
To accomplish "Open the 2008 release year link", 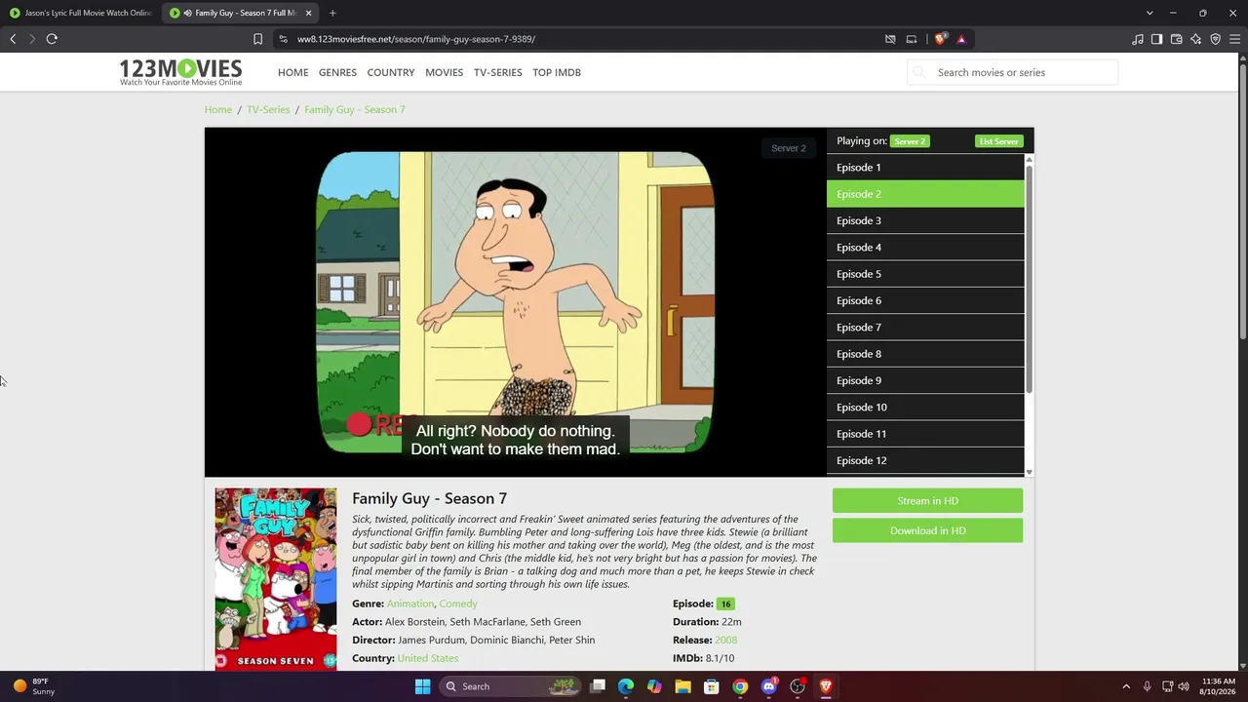I will pyautogui.click(x=725, y=640).
